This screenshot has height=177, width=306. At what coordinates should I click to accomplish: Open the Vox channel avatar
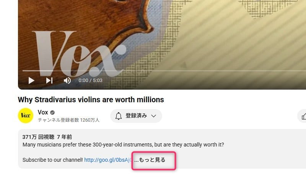[26, 116]
